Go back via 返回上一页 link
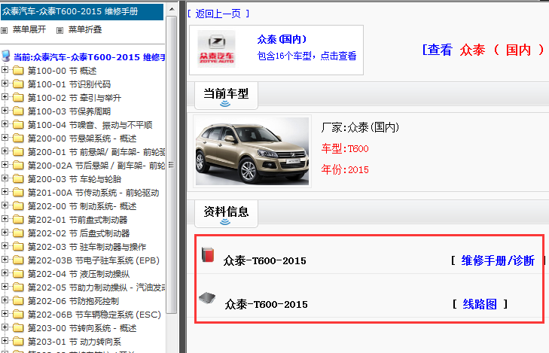Screen dimensions: 549x353 [x=218, y=14]
